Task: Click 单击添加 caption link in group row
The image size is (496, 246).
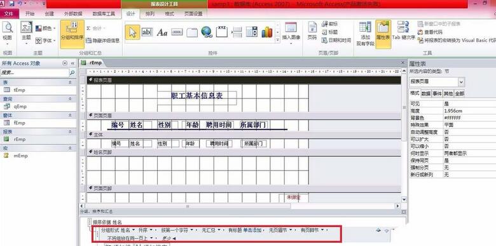Action: tap(252, 230)
